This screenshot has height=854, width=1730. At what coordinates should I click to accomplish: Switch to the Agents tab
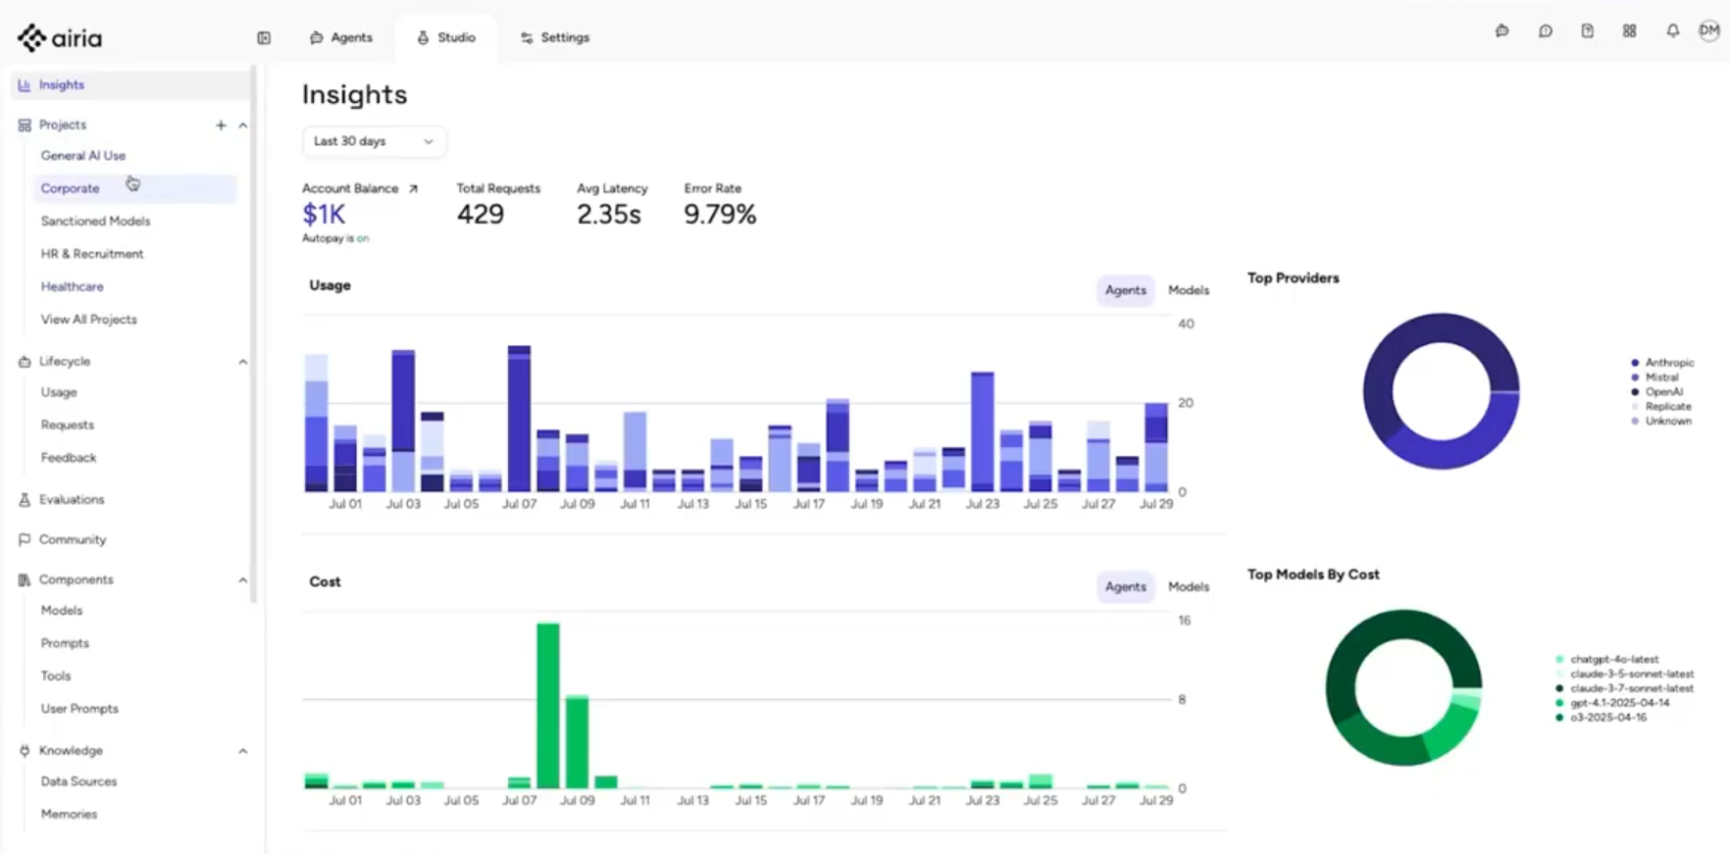pyautogui.click(x=341, y=38)
